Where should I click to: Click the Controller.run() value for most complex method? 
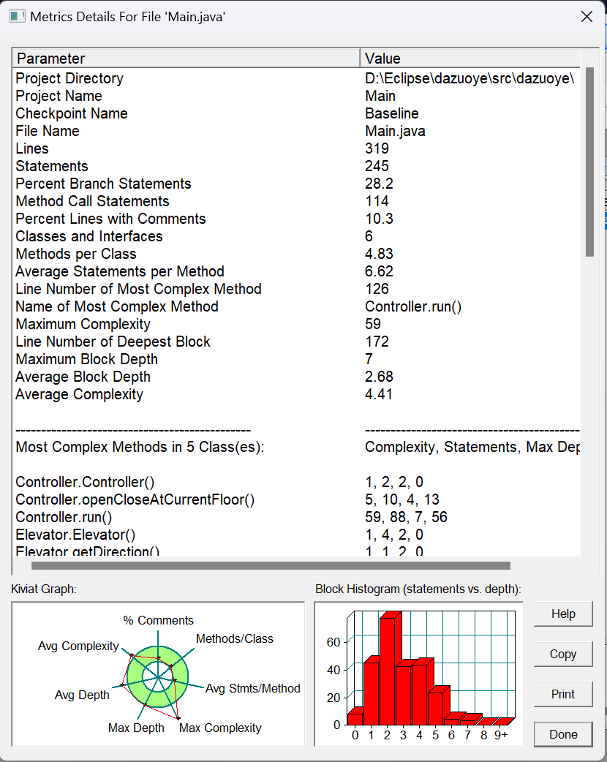point(413,306)
